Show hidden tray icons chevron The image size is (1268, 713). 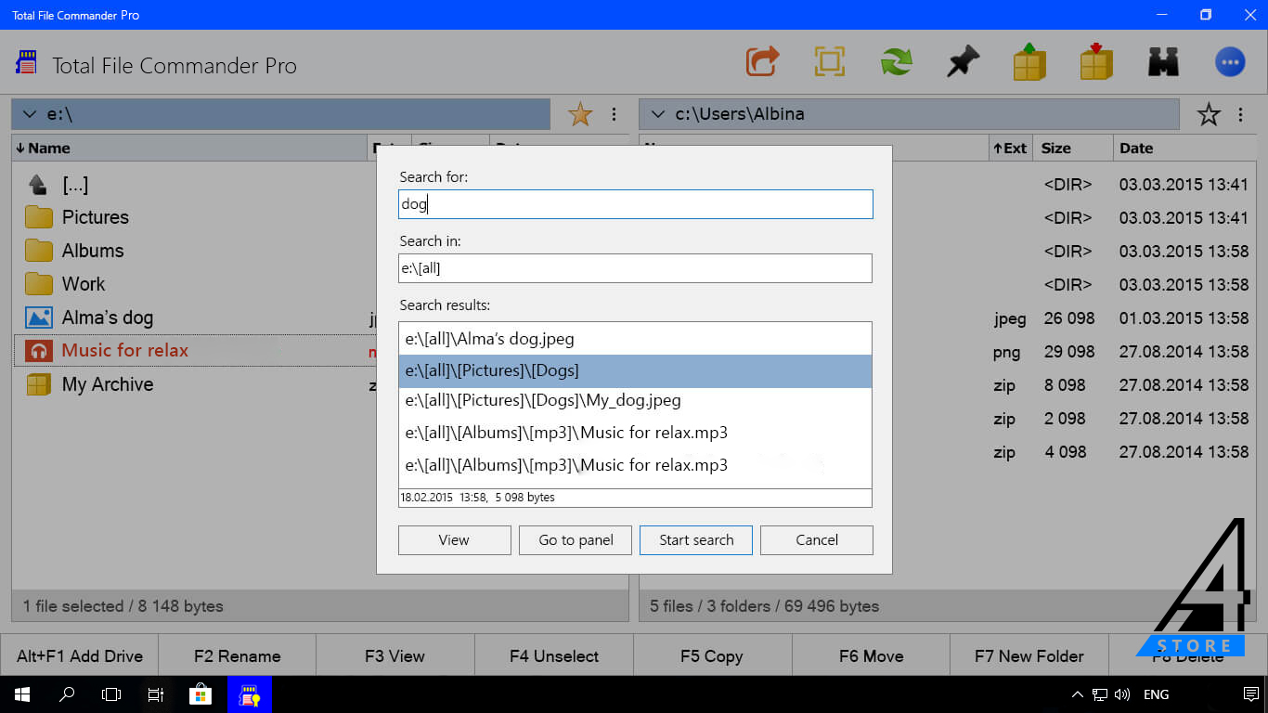coord(1077,694)
